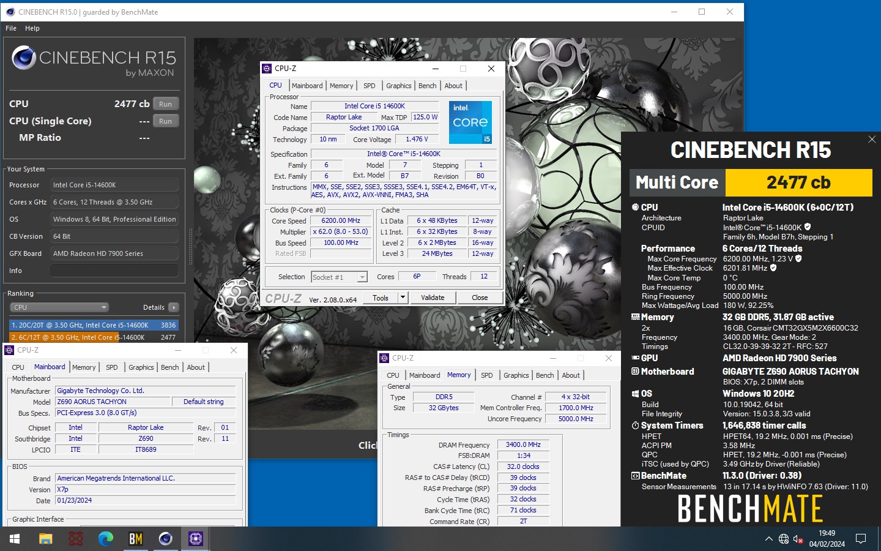
Task: Click Validate button in CPU-Z
Action: point(433,298)
